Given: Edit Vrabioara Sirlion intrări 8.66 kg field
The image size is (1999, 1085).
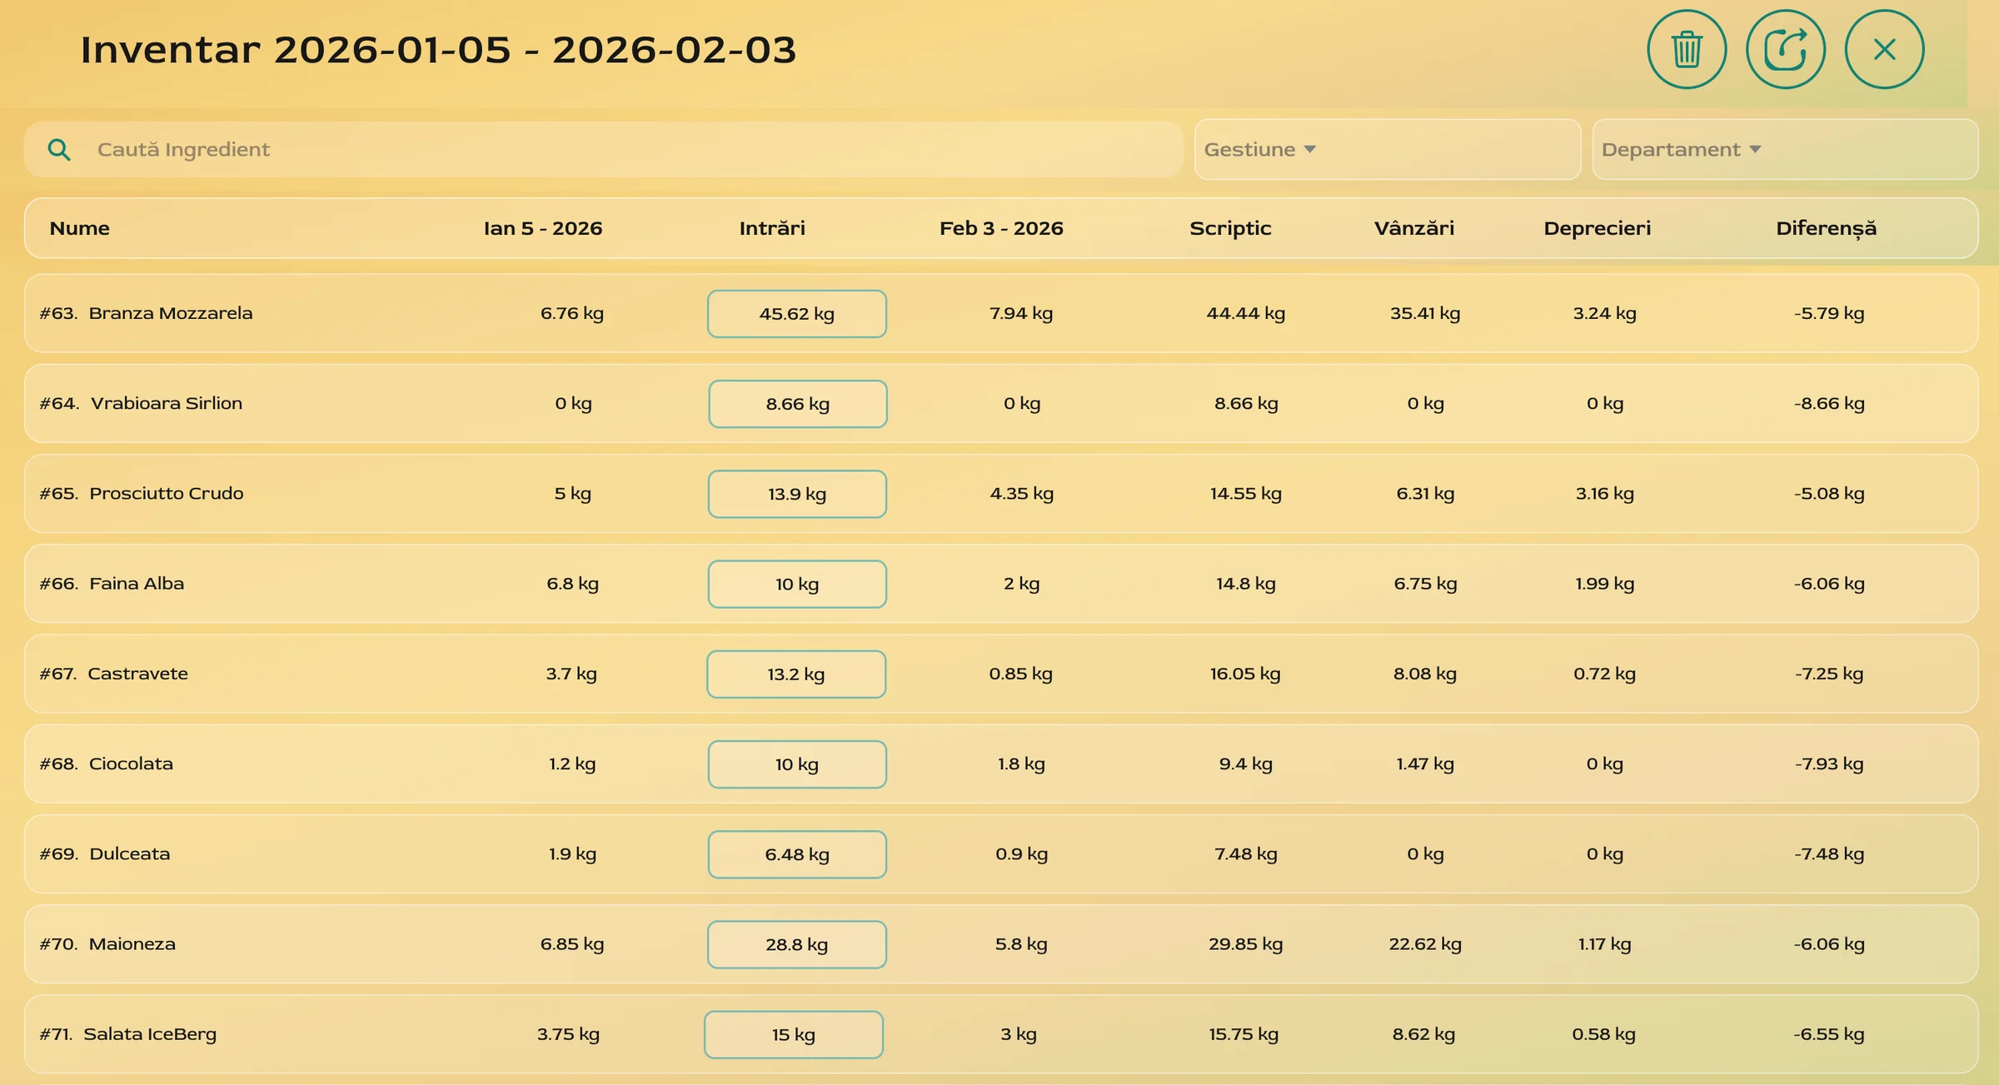Looking at the screenshot, I should coord(797,404).
